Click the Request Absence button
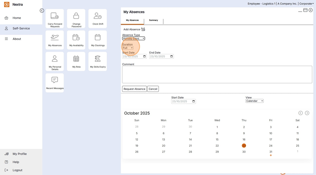The width and height of the screenshot is (316, 175). click(x=134, y=89)
